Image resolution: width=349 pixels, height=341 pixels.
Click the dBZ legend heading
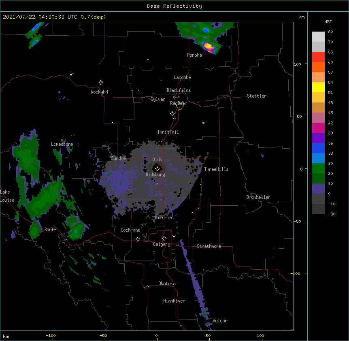pyautogui.click(x=328, y=21)
